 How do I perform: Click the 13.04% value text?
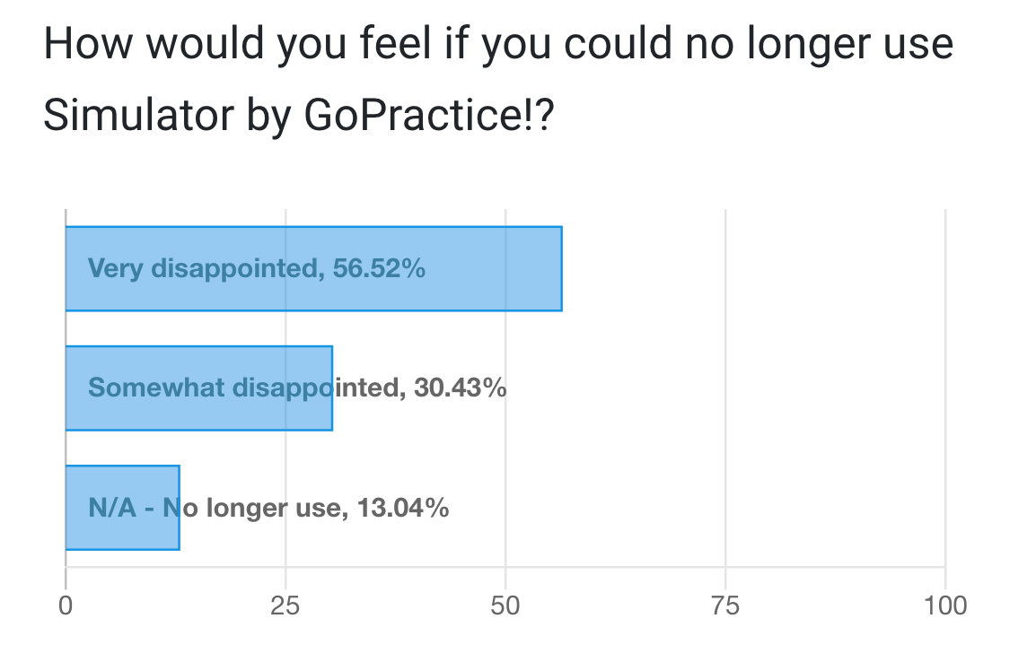[403, 509]
